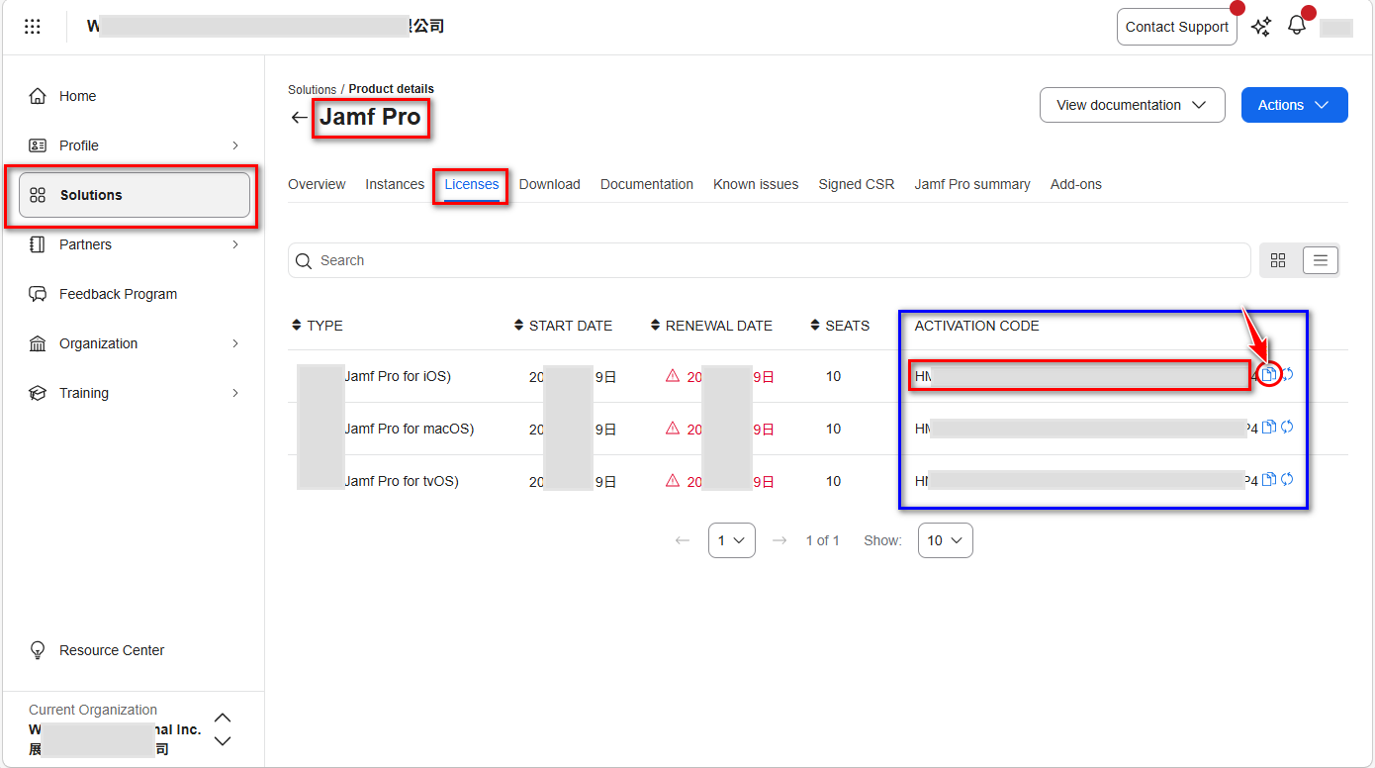Copy the Jamf Pro for iOS activation code
Image resolution: width=1375 pixels, height=768 pixels.
click(x=1269, y=375)
